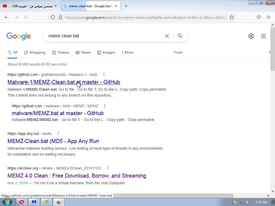Open MEMZ-Clean.bat App Any Run link

(53, 141)
